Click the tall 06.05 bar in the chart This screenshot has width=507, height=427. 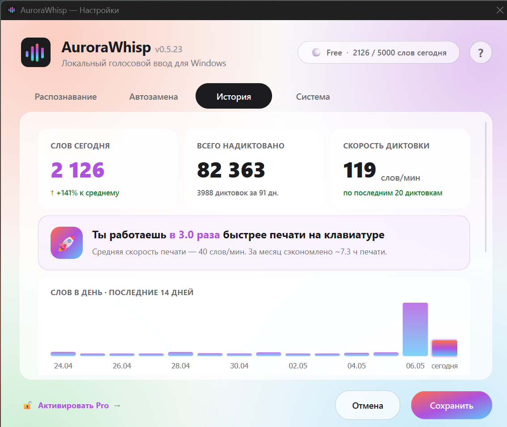pyautogui.click(x=415, y=330)
